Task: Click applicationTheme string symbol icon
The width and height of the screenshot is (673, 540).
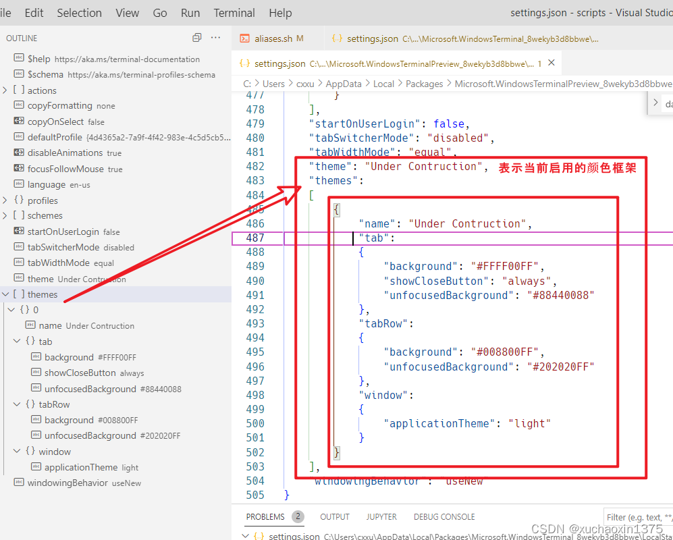Action: click(36, 466)
